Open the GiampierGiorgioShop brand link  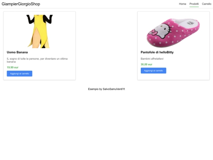[x=21, y=4]
